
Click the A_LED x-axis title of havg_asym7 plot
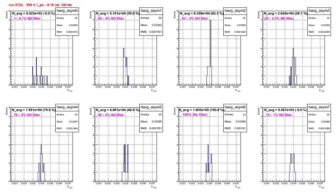pyautogui.click(x=322, y=187)
